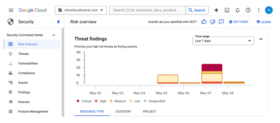Click the Risk Overview chart icon

(10, 44)
